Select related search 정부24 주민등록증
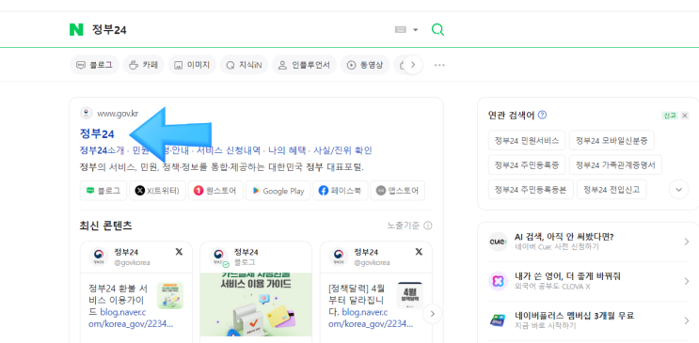Image resolution: width=699 pixels, height=343 pixels. tap(527, 165)
